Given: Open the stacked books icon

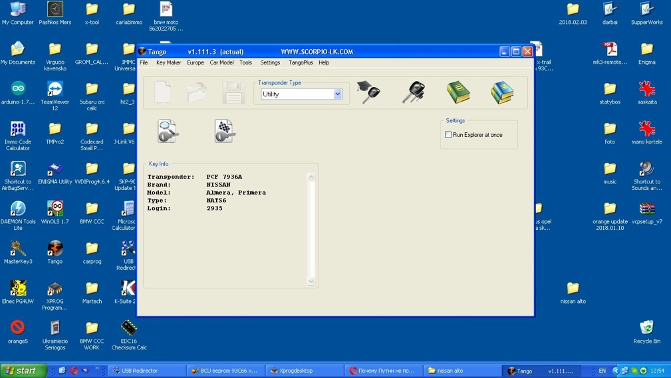Looking at the screenshot, I should (502, 92).
